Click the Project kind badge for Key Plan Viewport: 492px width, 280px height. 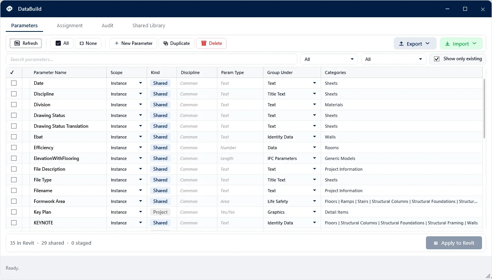coord(160,212)
